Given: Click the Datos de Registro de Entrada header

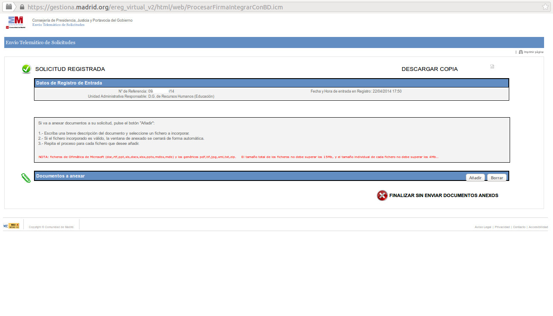Looking at the screenshot, I should coord(272,83).
